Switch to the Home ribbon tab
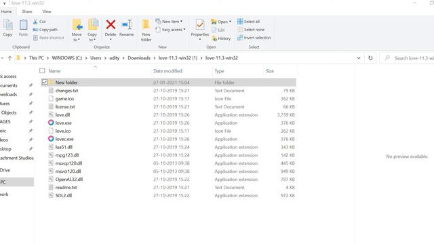 [6, 12]
